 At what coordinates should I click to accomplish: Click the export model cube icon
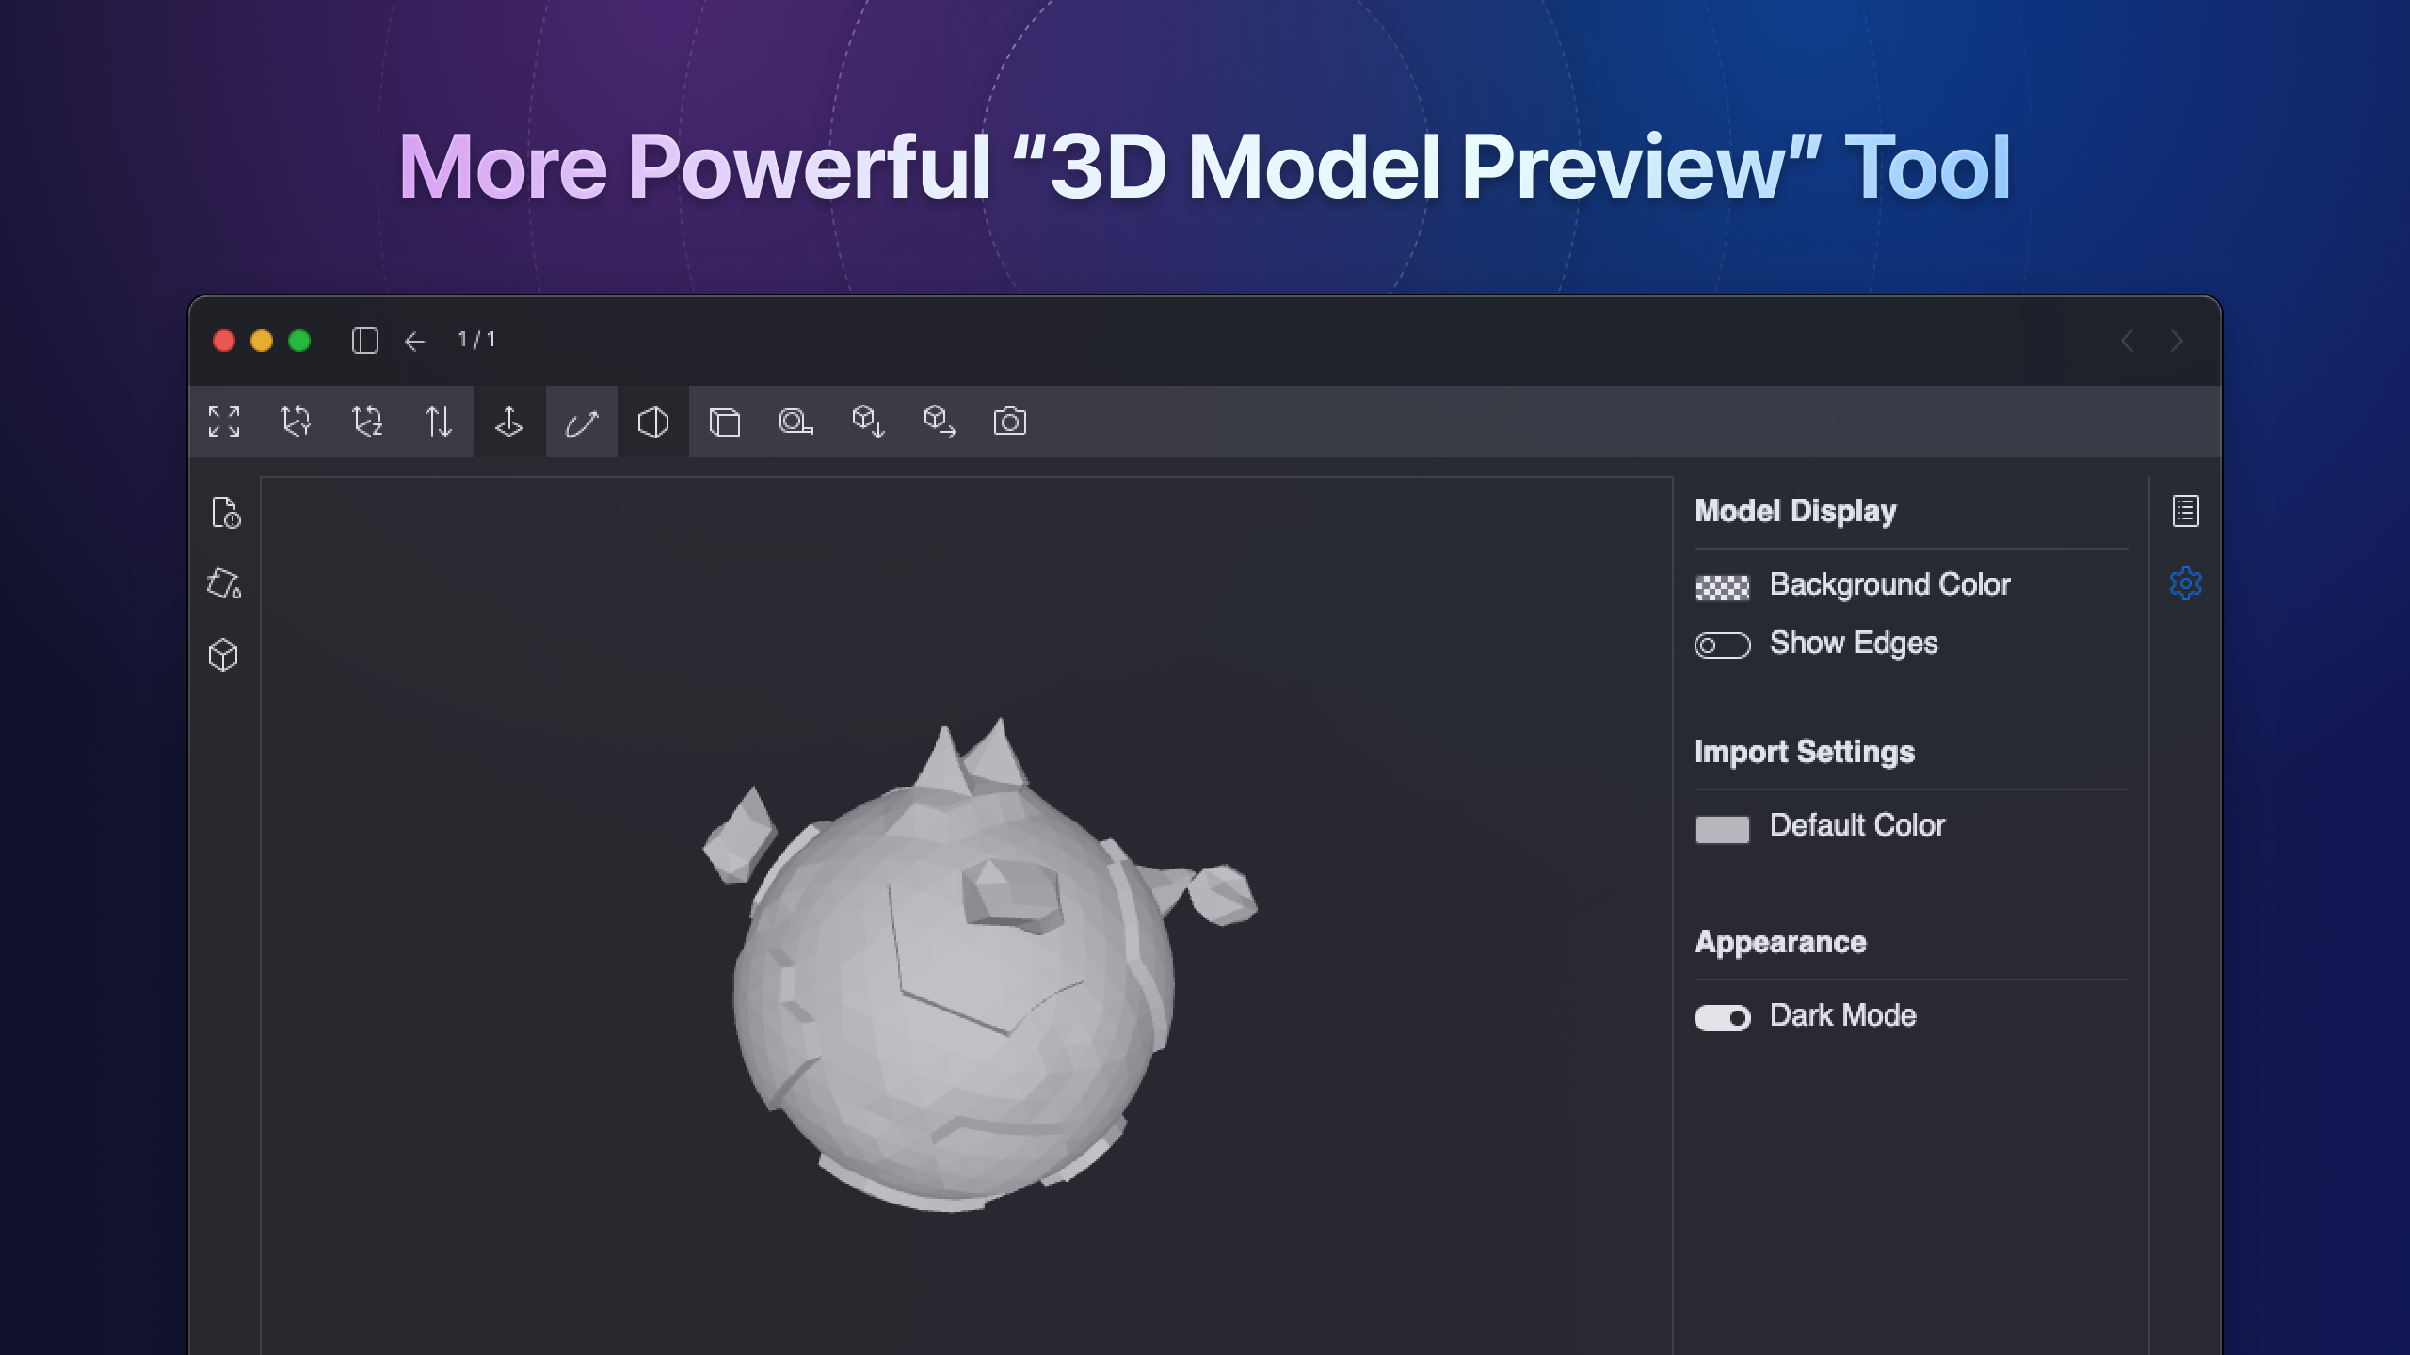click(940, 422)
